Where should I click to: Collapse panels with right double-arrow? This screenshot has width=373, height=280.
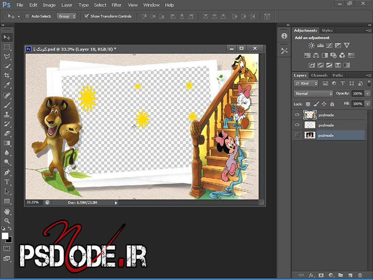370,25
